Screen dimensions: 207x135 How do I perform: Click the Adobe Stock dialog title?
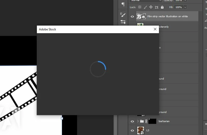point(47,29)
